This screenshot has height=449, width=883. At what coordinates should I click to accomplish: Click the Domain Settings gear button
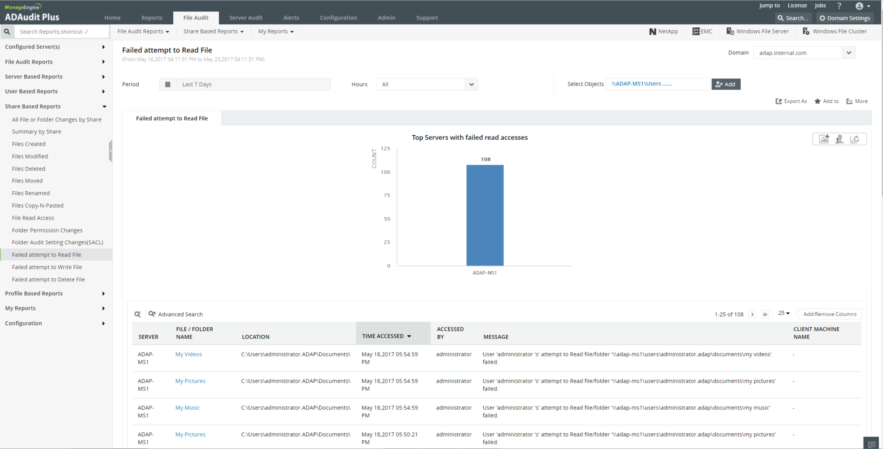845,18
